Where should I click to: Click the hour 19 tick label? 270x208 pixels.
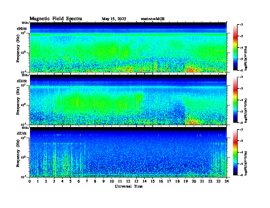click(x=185, y=181)
